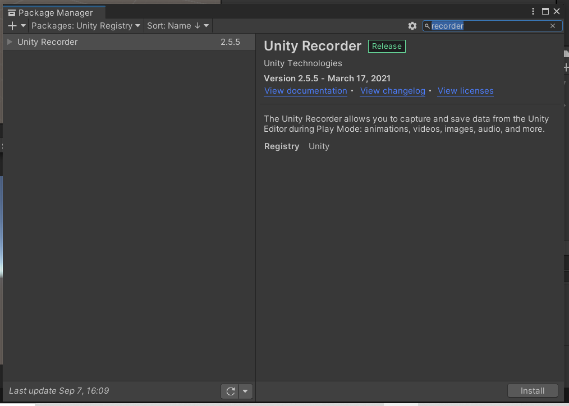The width and height of the screenshot is (569, 406).
Task: Open Package Manager settings gear
Action: 412,26
